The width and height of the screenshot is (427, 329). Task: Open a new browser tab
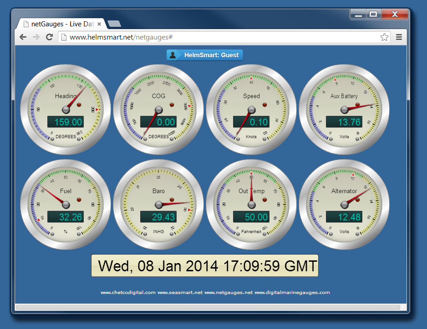(x=114, y=24)
